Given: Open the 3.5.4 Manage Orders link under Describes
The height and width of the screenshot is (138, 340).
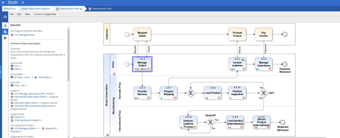Looking at the screenshot, I should pos(24,35).
